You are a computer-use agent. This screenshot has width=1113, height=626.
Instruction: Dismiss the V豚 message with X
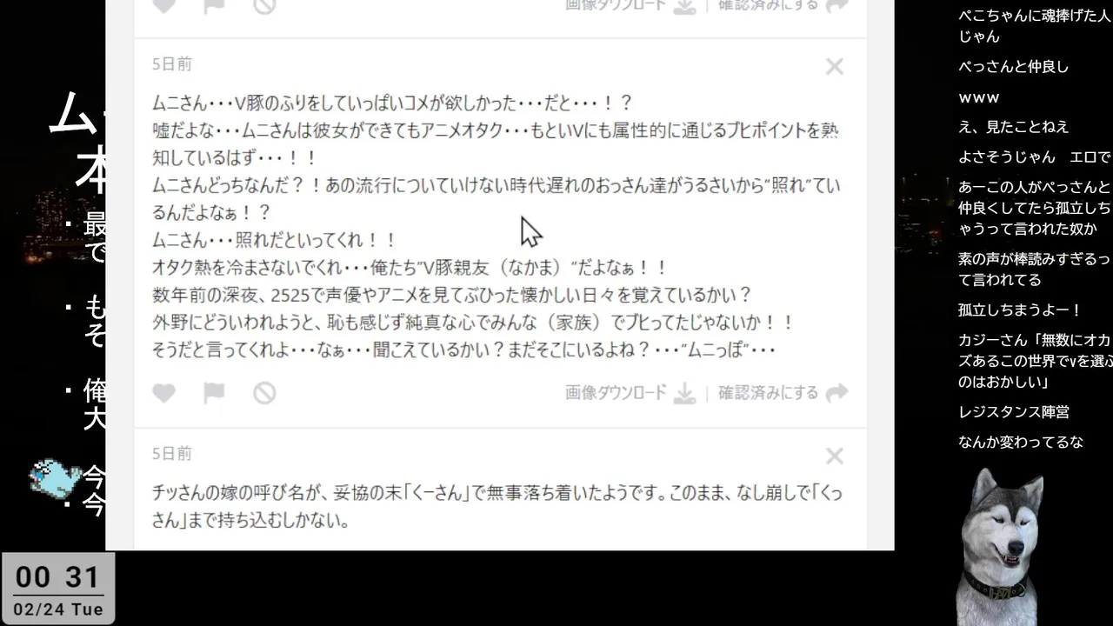(x=835, y=66)
